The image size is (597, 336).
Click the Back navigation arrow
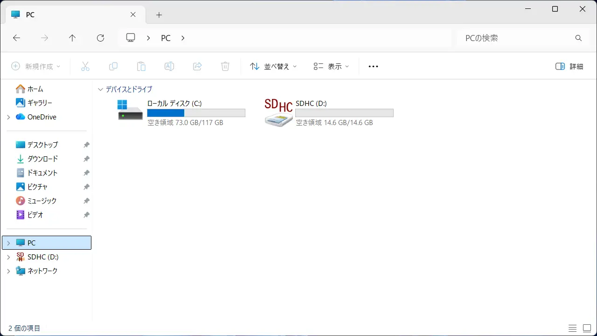click(17, 38)
